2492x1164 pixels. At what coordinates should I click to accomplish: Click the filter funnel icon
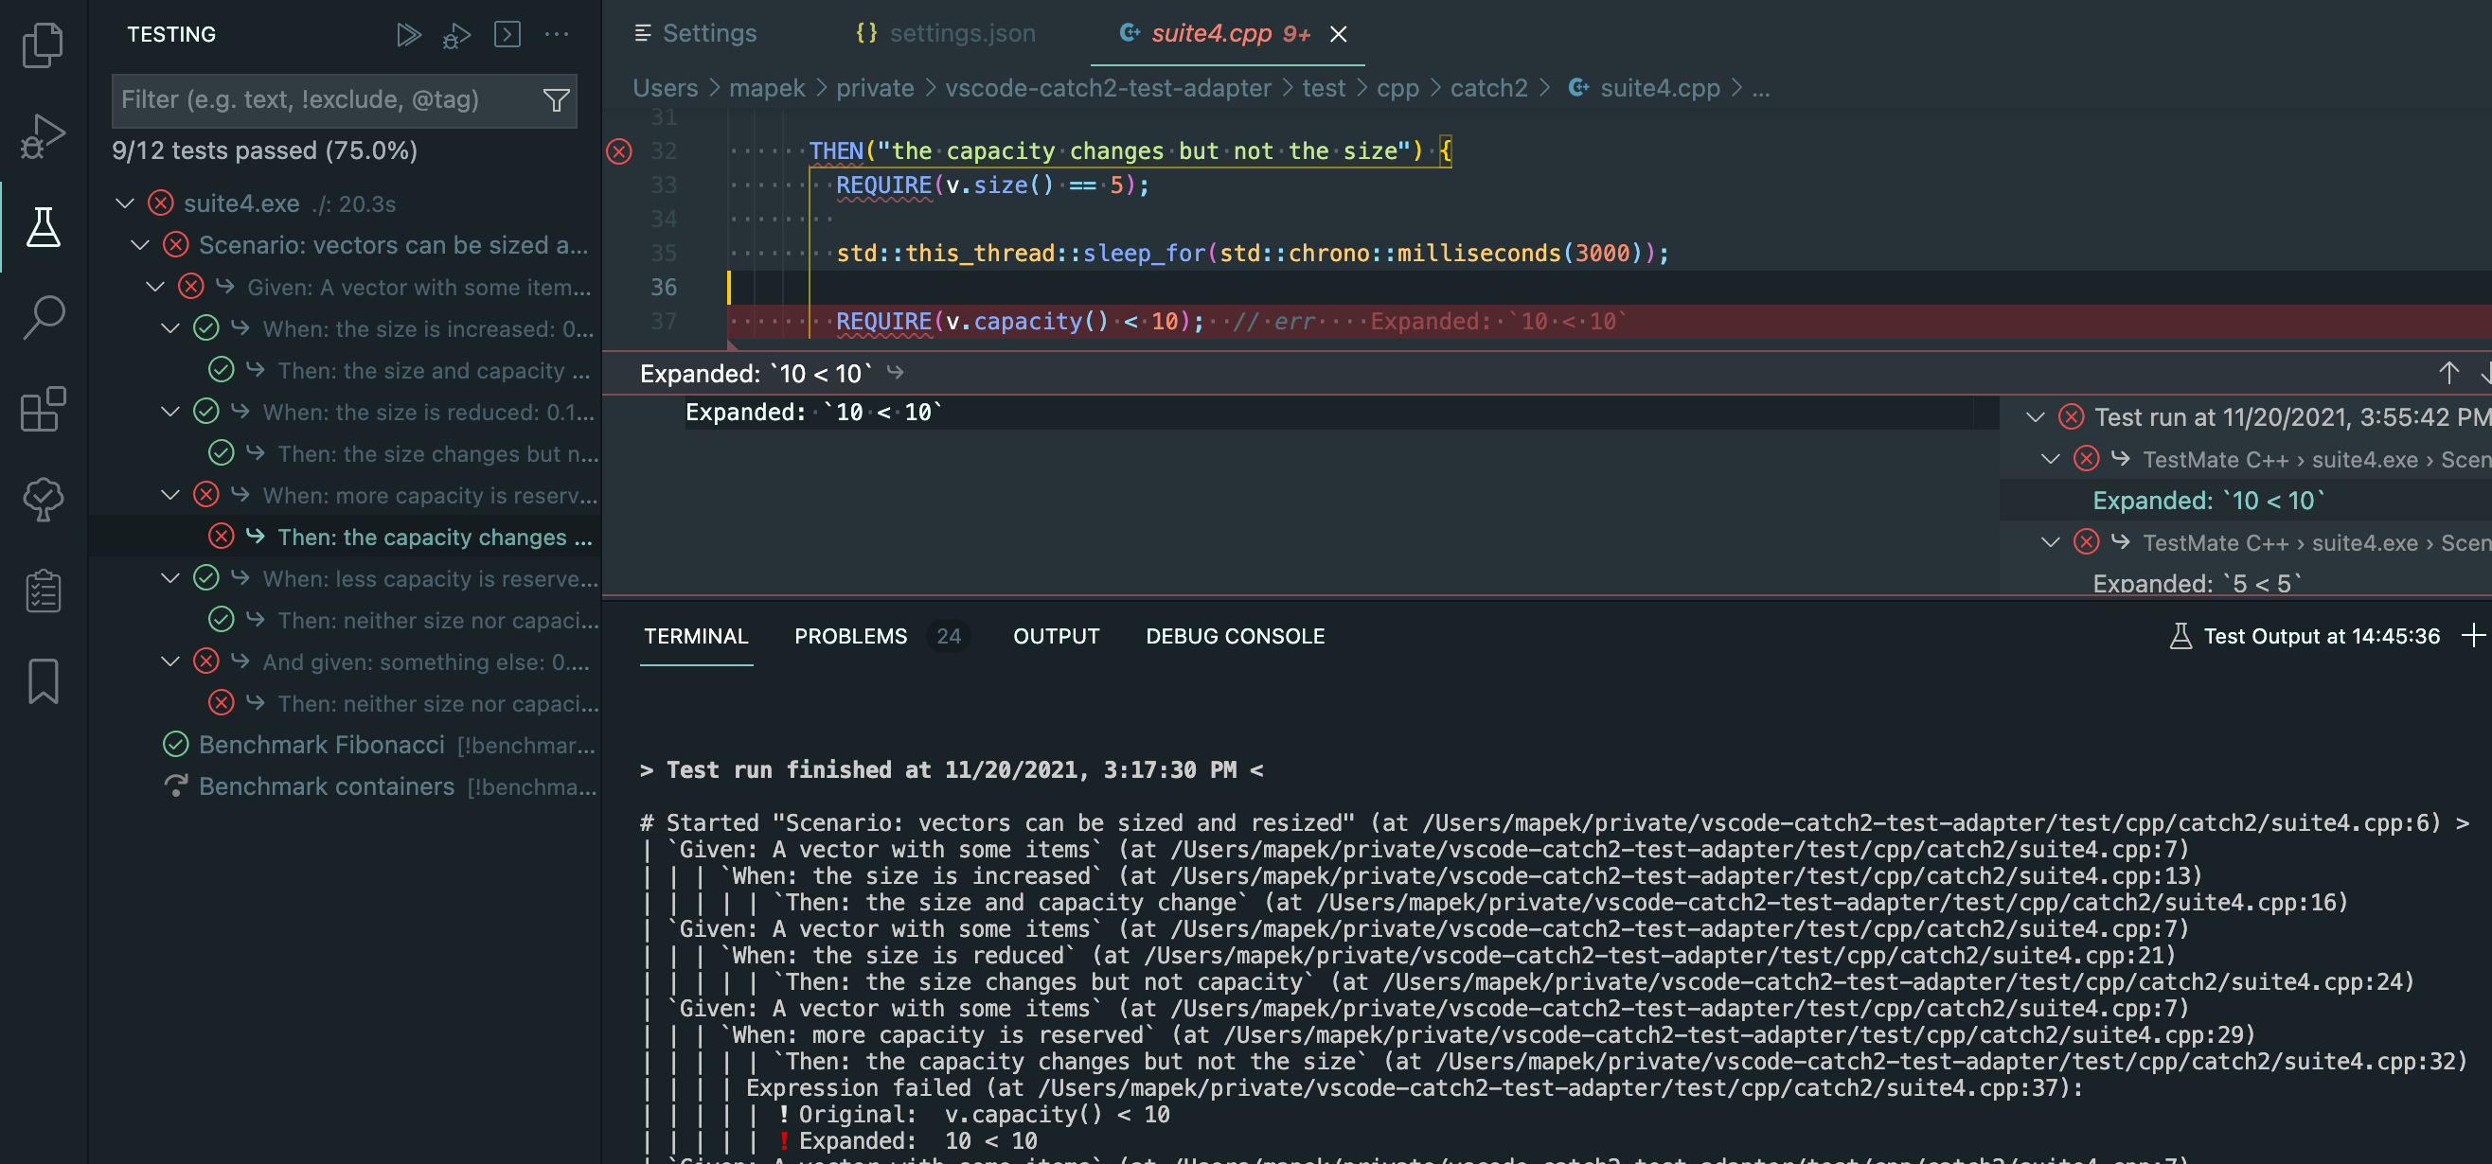coord(557,99)
